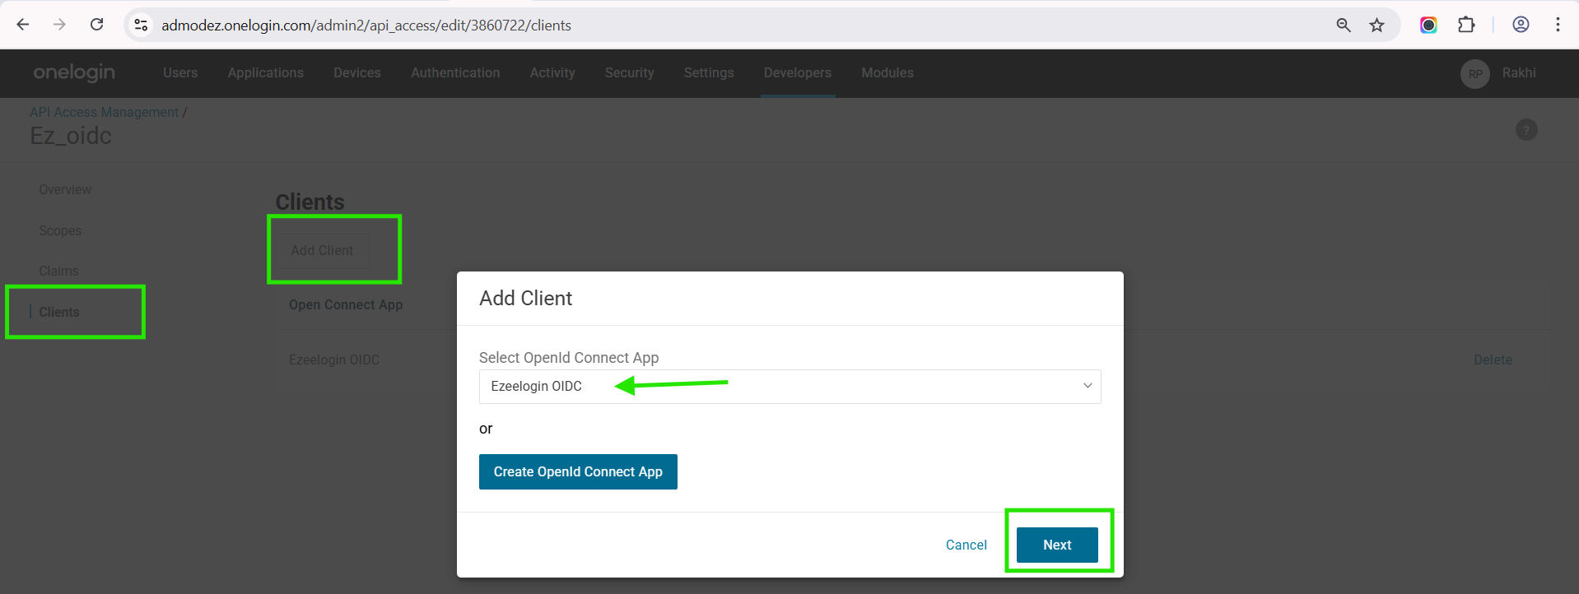
Task: Reload the page with the refresh icon
Action: coord(97,25)
